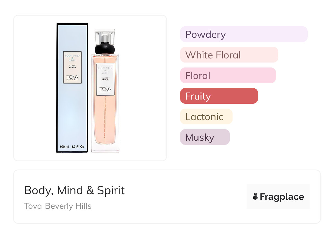Choose the red Fruity accord bar
The image size is (334, 237).
click(x=219, y=96)
